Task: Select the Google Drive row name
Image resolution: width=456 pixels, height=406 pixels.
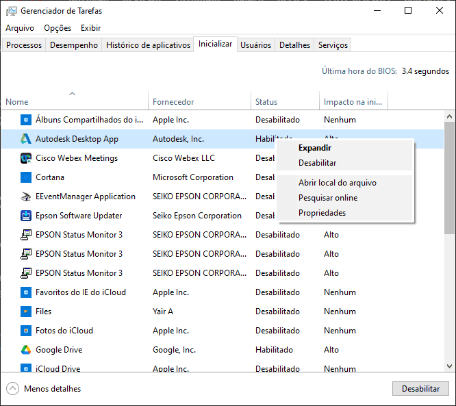Action: tap(59, 350)
